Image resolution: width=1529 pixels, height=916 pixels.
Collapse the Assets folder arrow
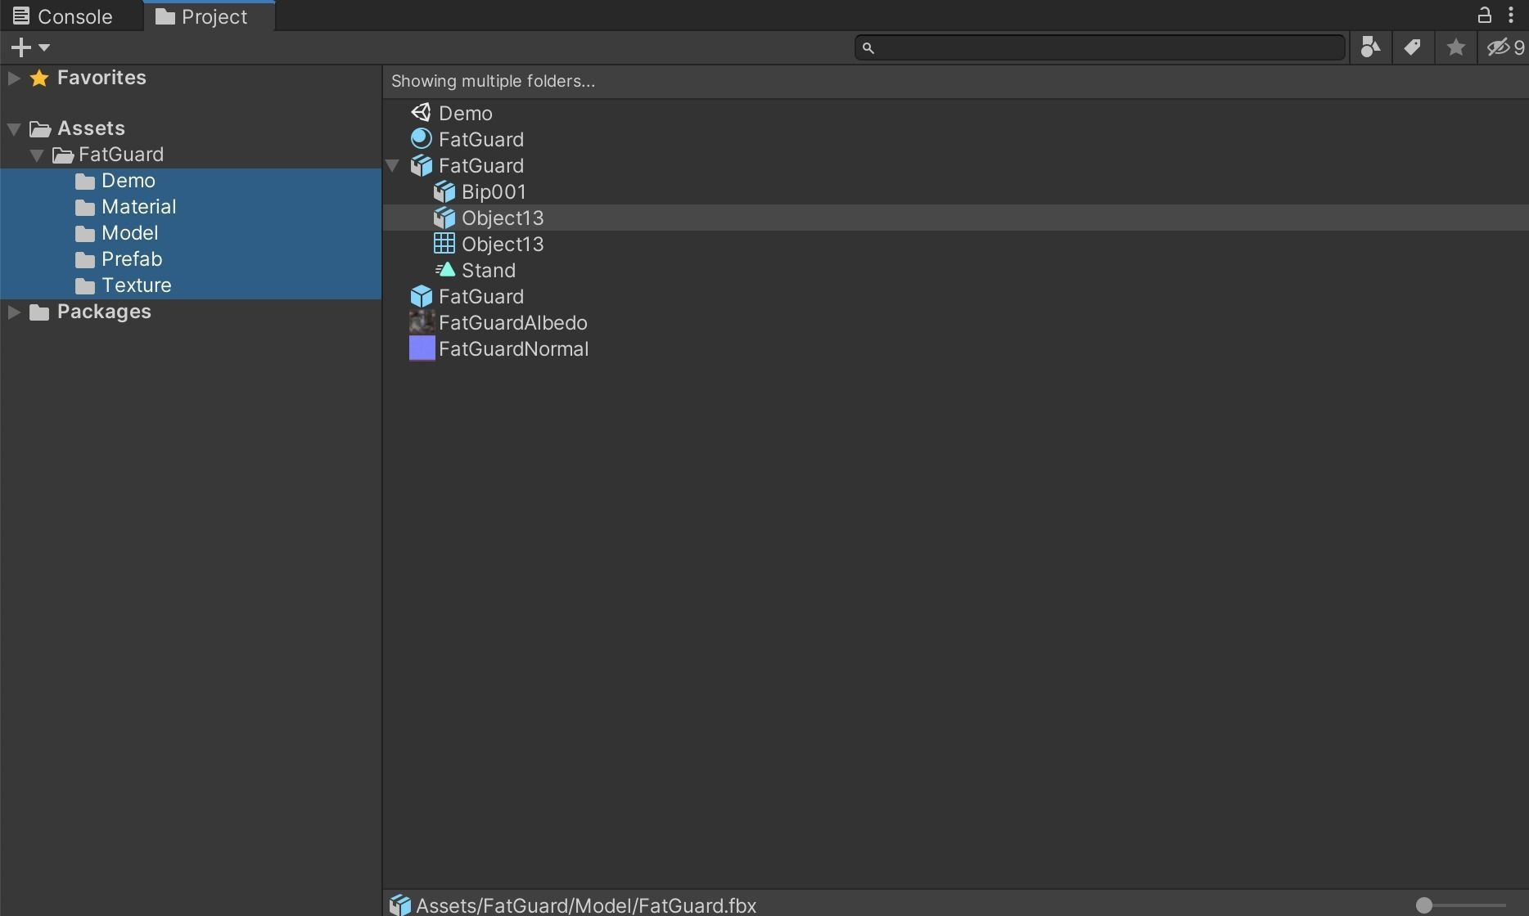pos(14,128)
